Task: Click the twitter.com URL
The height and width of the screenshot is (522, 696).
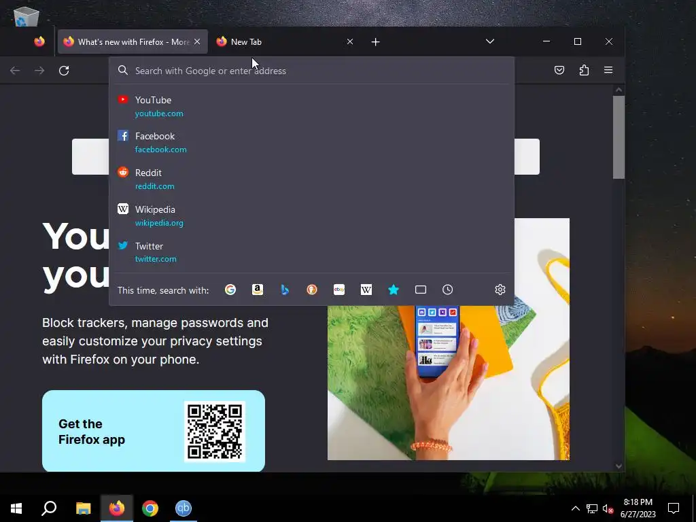Action: [x=156, y=259]
